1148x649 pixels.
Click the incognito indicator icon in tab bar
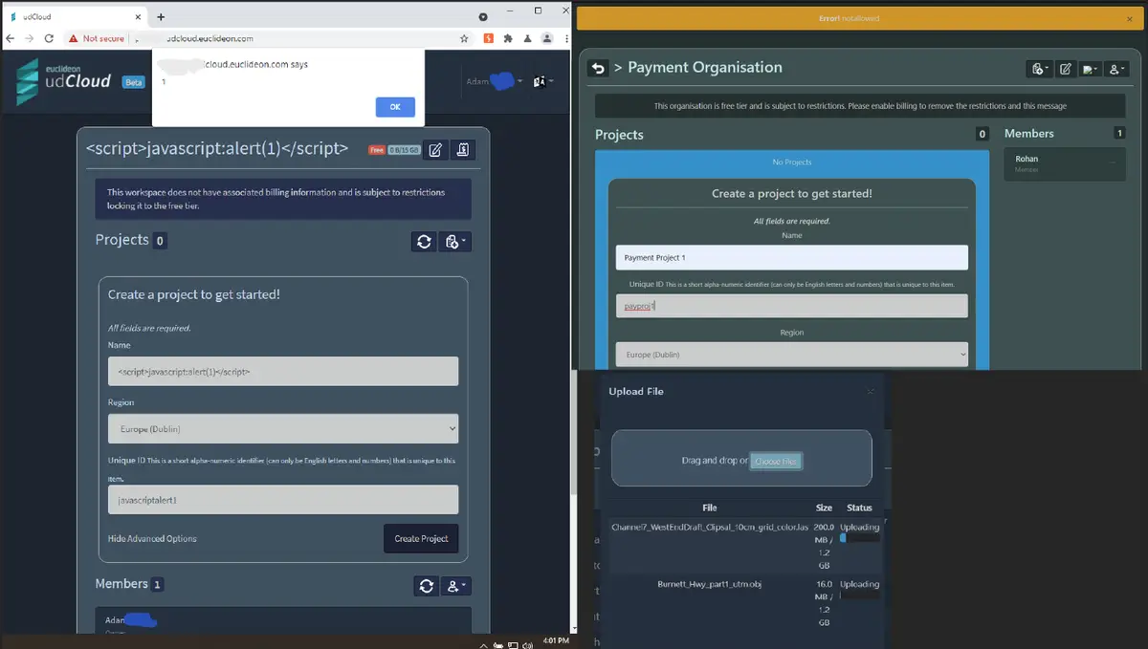pos(482,17)
